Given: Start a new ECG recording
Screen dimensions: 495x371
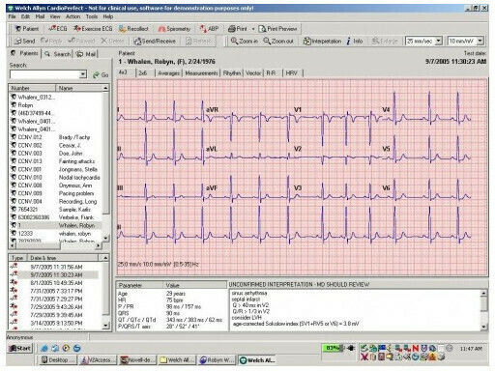Looking at the screenshot, I should click(x=58, y=29).
